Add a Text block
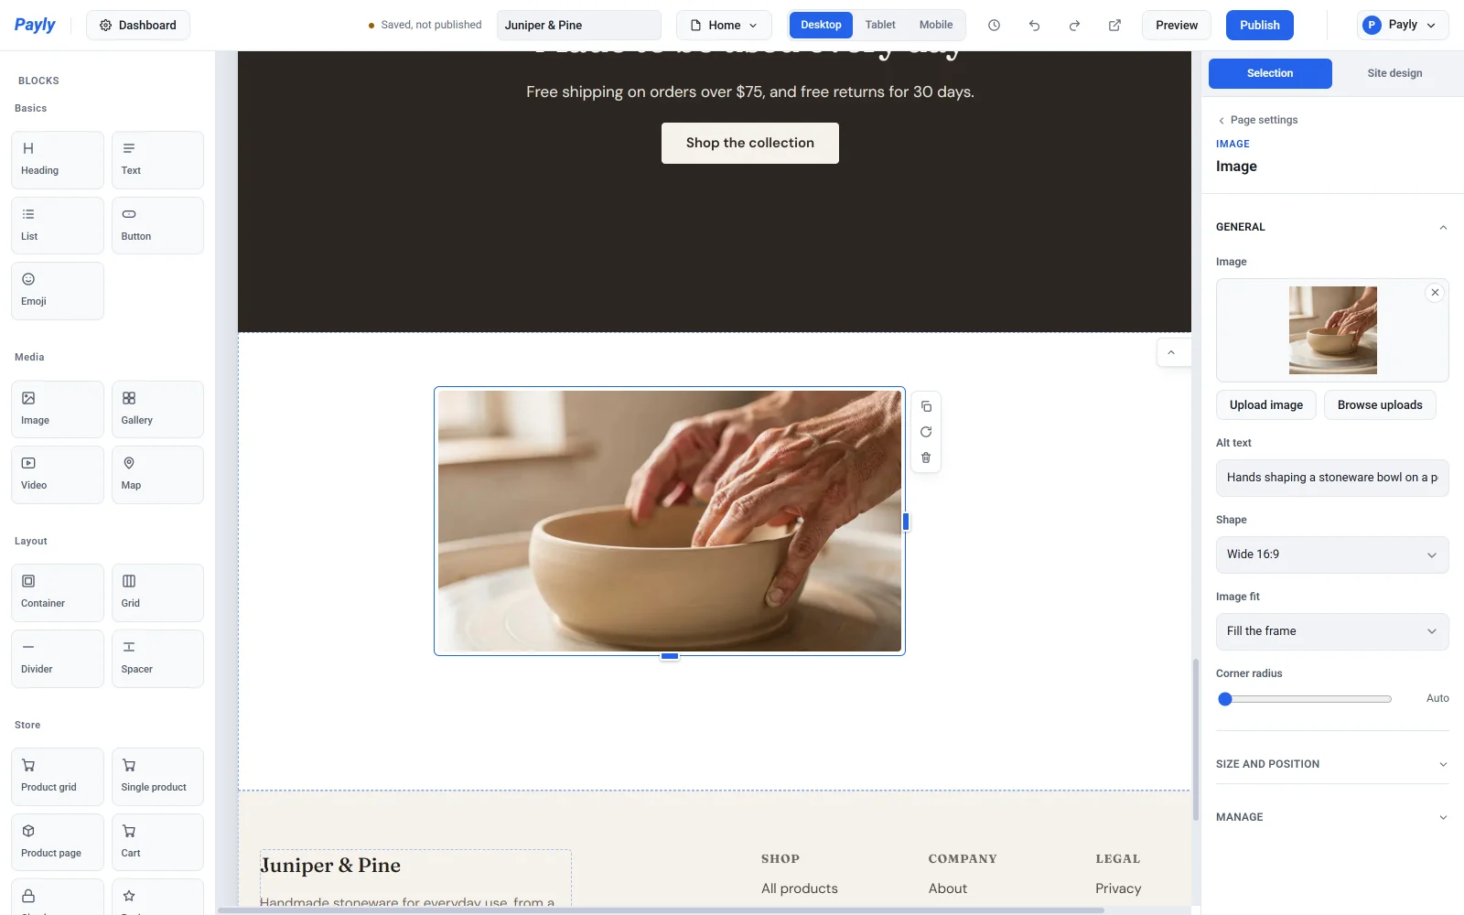Screen dimensions: 1464x915 pos(157,160)
